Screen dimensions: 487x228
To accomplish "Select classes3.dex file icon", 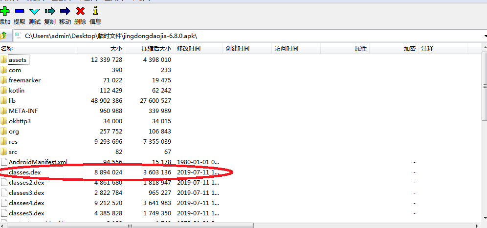I will point(4,192).
